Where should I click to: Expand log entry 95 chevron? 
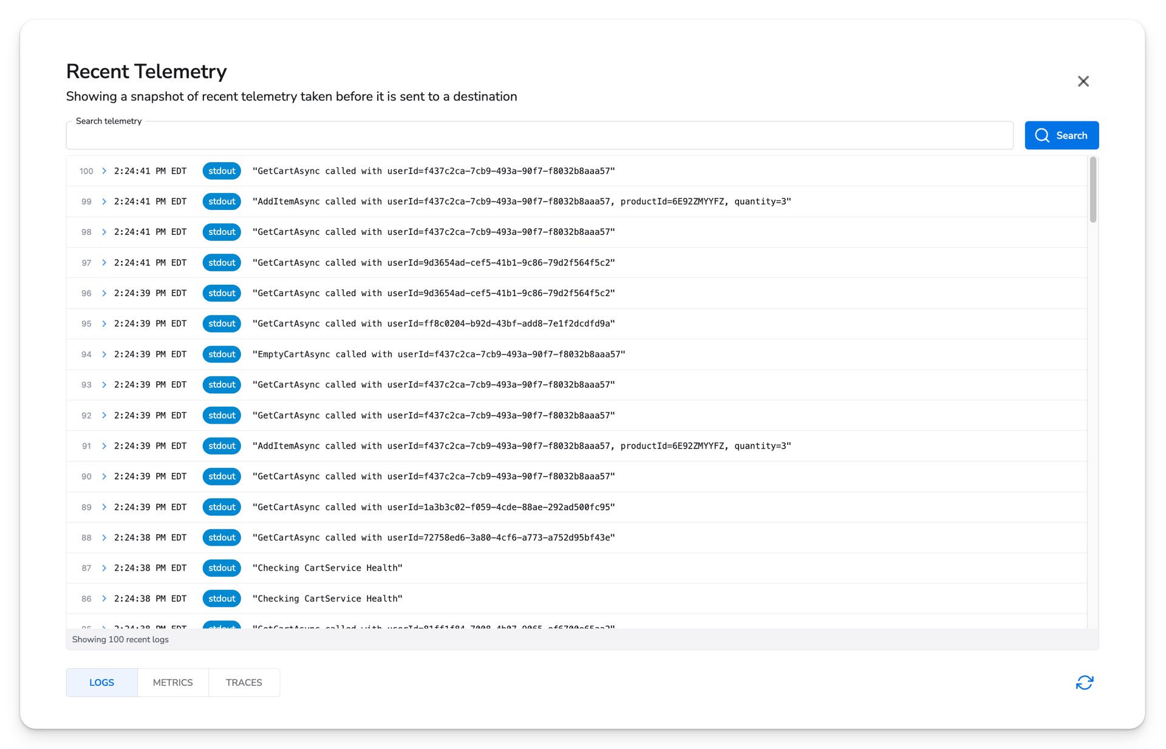104,324
